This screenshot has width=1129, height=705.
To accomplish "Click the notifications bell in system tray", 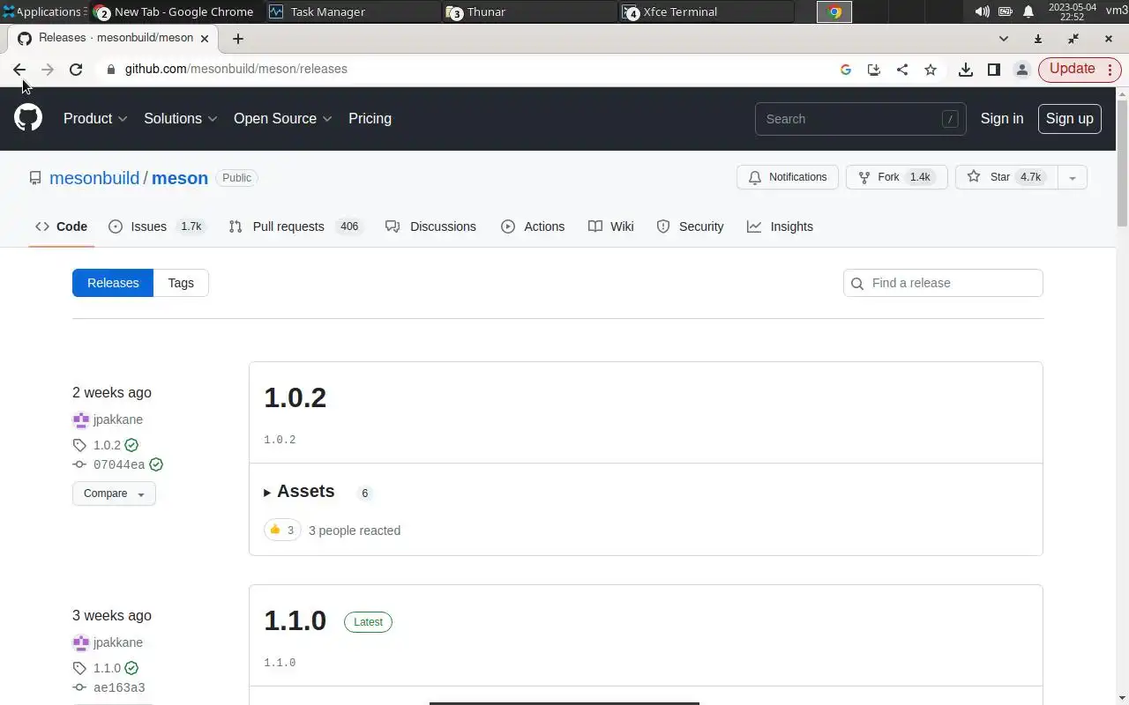I will tap(1028, 11).
